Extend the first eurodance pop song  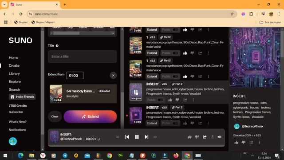click(x=152, y=53)
